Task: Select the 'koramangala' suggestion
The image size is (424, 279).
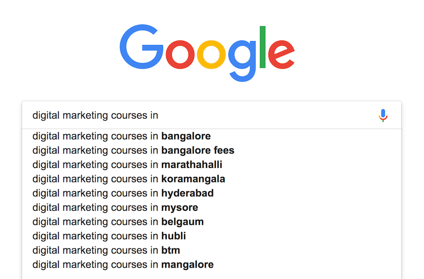Action: (x=212, y=179)
